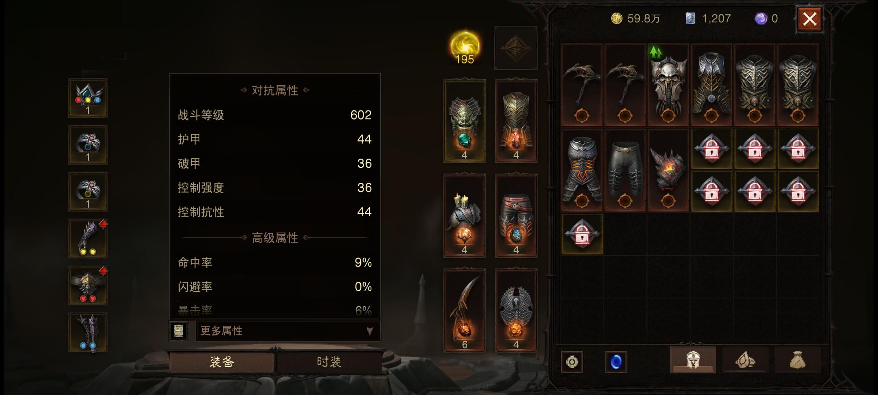Unlock the first locked inventory slot
Viewport: 878px width, 395px height.
pyautogui.click(x=711, y=149)
